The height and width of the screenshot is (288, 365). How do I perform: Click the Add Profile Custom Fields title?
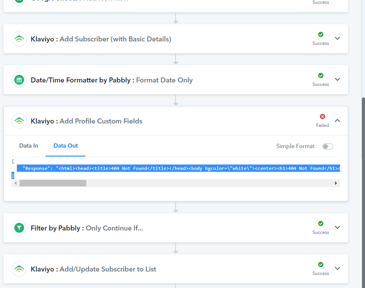tap(101, 121)
